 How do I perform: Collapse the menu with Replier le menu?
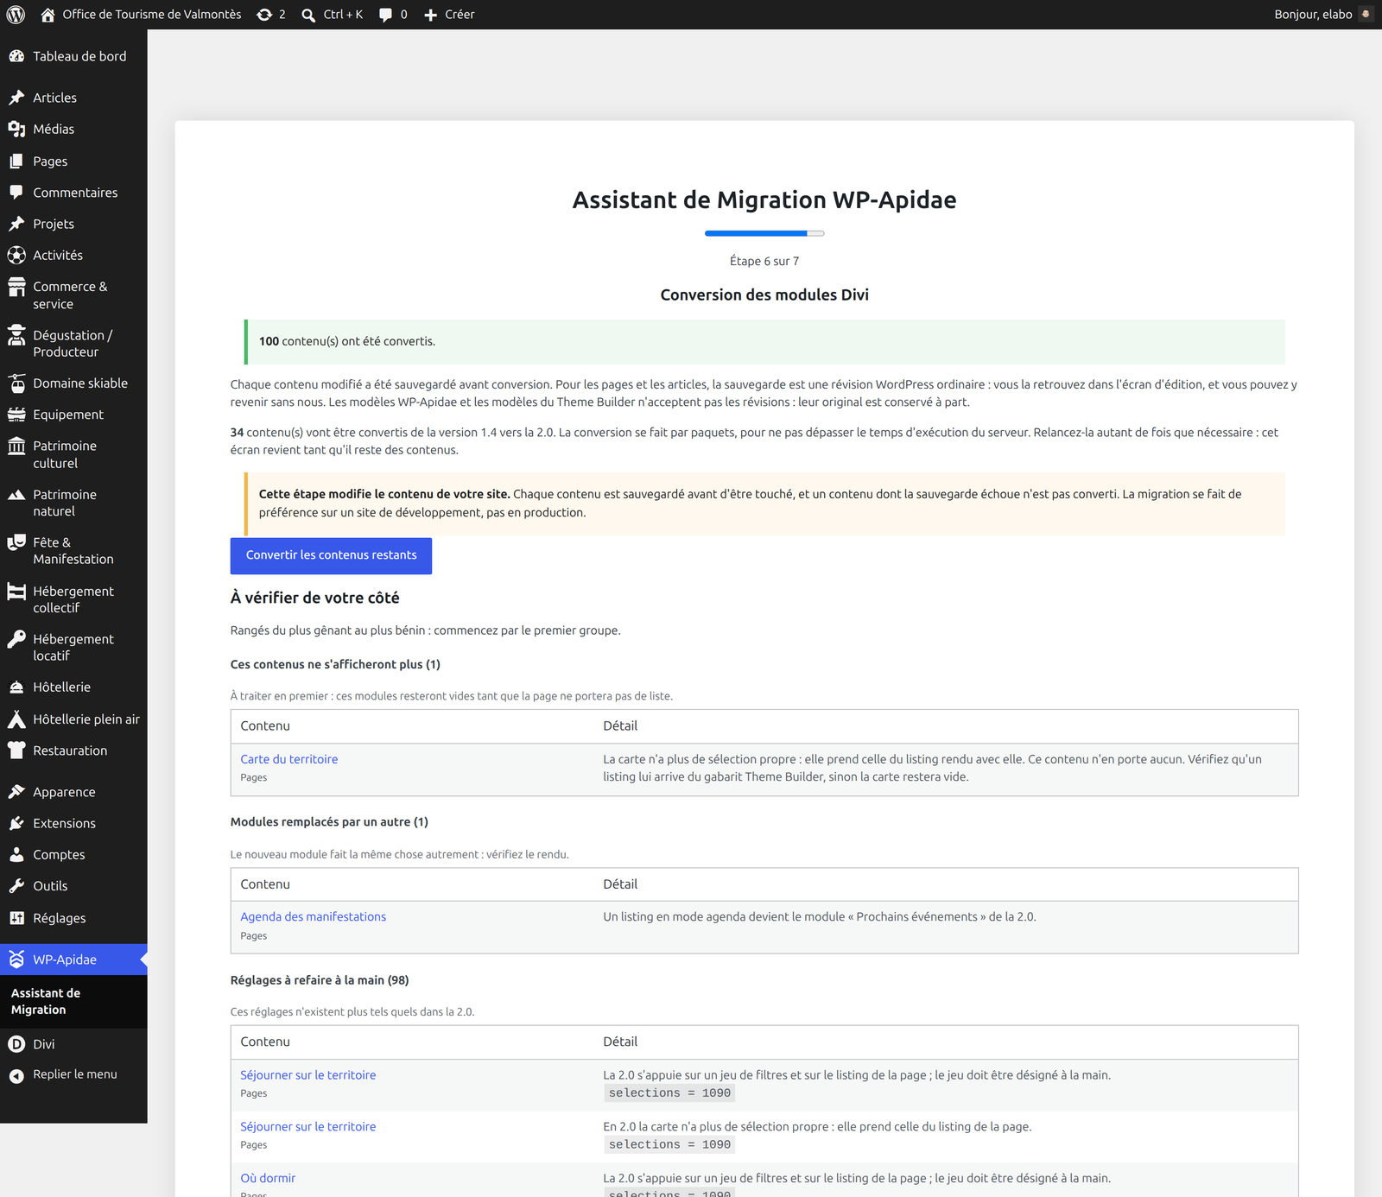point(74,1074)
